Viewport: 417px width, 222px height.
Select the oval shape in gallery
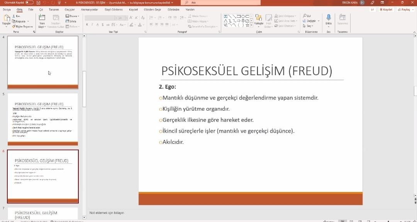click(x=243, y=16)
